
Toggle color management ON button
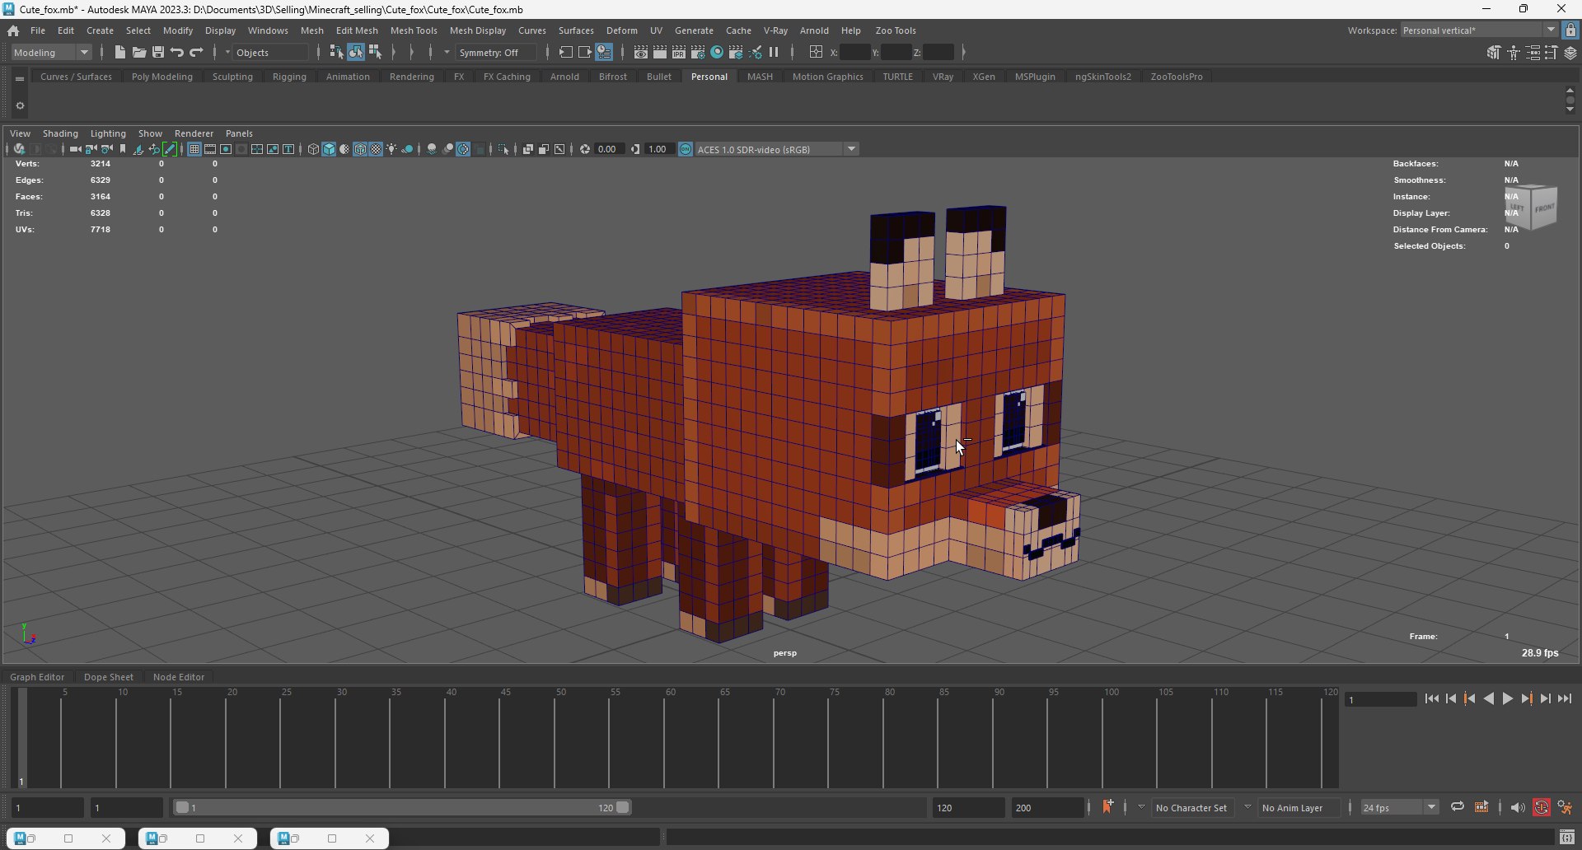point(686,149)
